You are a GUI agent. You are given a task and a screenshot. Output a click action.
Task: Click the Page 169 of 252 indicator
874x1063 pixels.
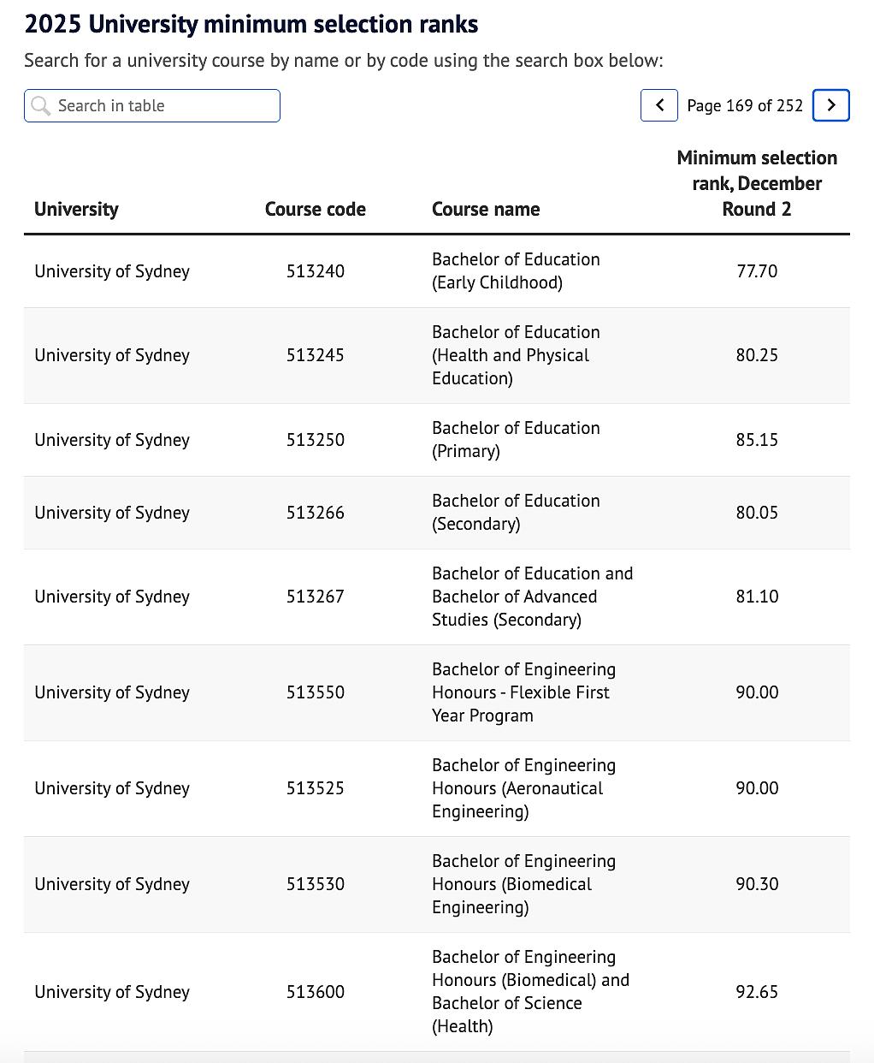click(x=745, y=105)
